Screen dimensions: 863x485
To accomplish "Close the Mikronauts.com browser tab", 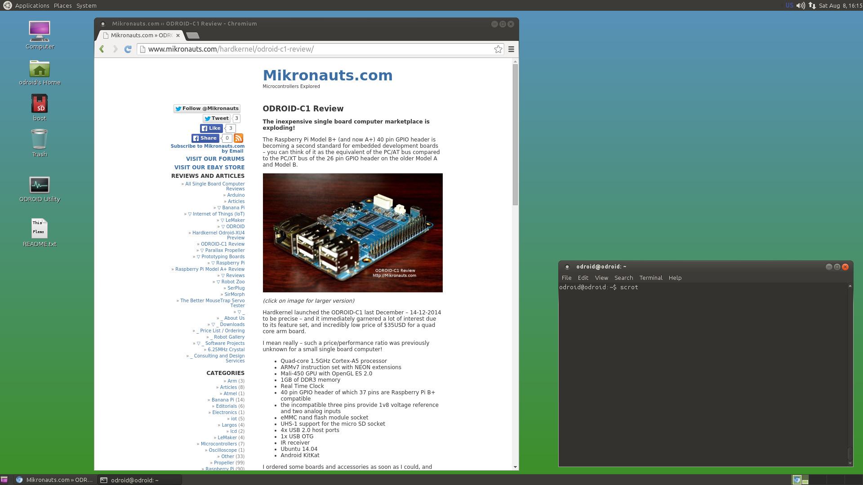I will pos(178,35).
